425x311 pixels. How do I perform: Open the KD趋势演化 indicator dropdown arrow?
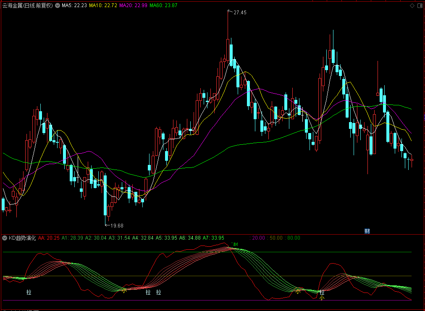pyautogui.click(x=5, y=238)
